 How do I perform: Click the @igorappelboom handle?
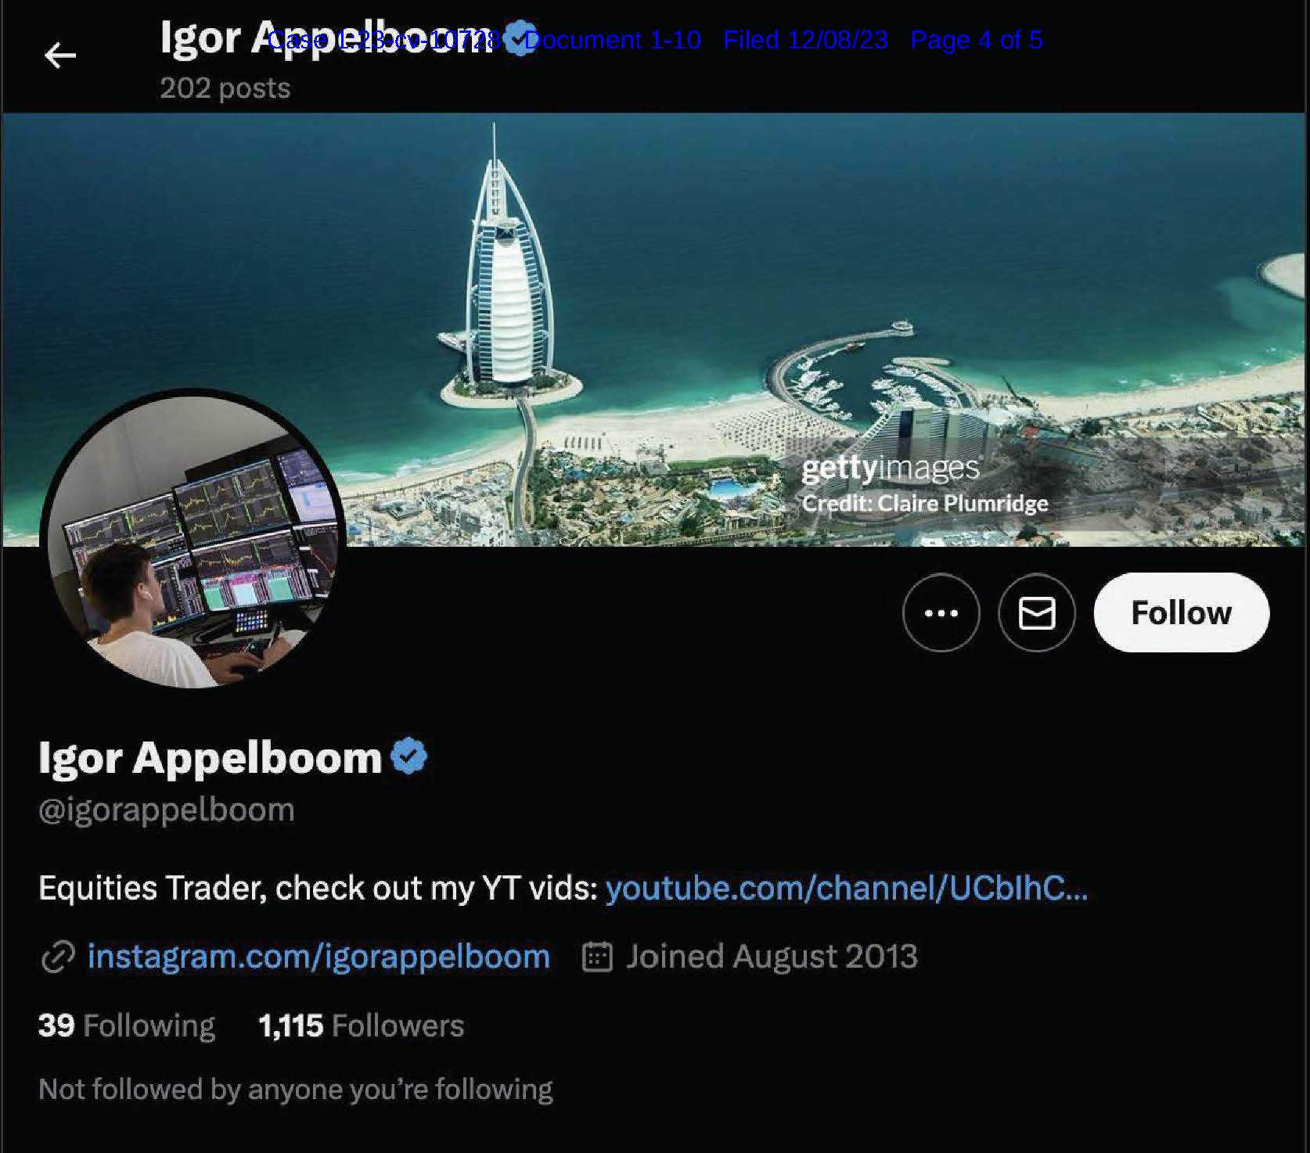coord(167,810)
